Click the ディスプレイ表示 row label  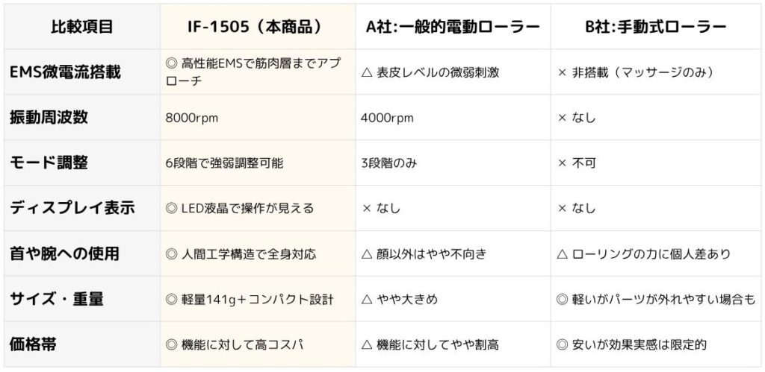coord(82,208)
